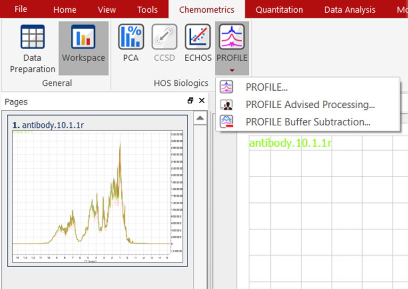Open the Tools ribbon tab
Screen dimensions: 408x289
[x=147, y=10]
